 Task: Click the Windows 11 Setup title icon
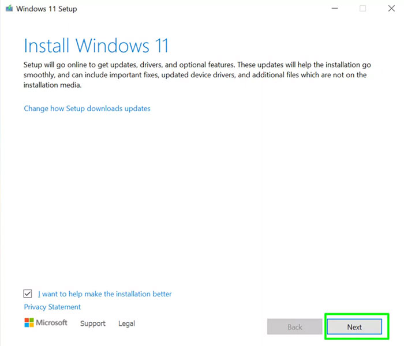click(x=9, y=9)
